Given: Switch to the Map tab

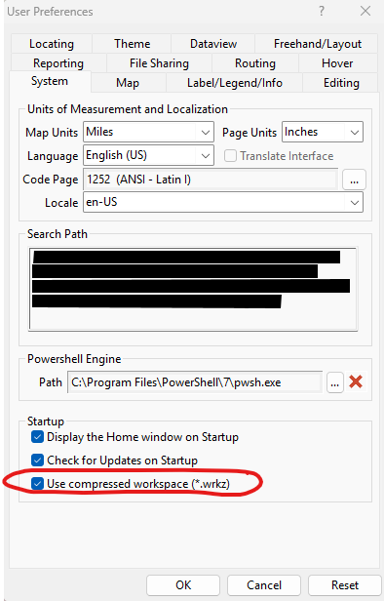Looking at the screenshot, I should (128, 83).
